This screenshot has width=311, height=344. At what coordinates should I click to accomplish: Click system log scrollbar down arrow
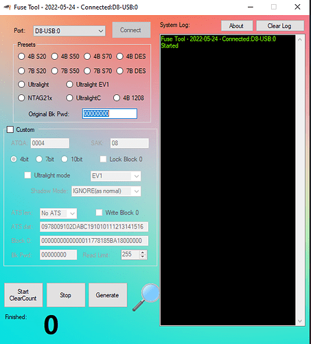300,321
